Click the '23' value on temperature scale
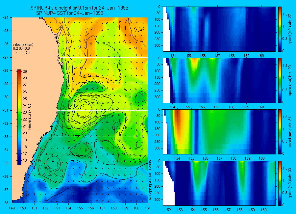Screen dimensions: 296x214 point(25,112)
